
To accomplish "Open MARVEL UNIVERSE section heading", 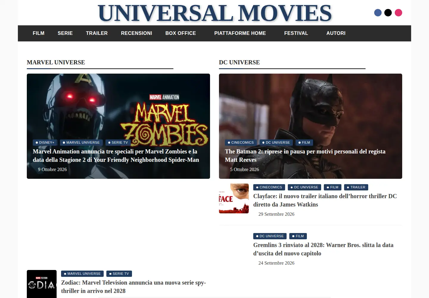I will [56, 62].
